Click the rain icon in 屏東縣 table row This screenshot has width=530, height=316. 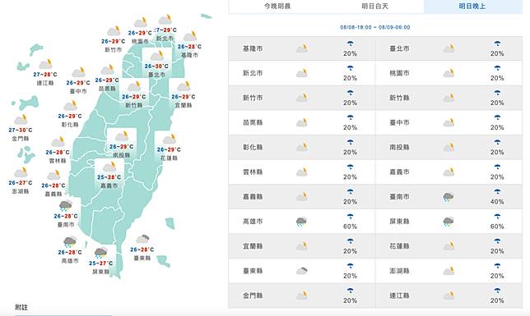point(449,222)
